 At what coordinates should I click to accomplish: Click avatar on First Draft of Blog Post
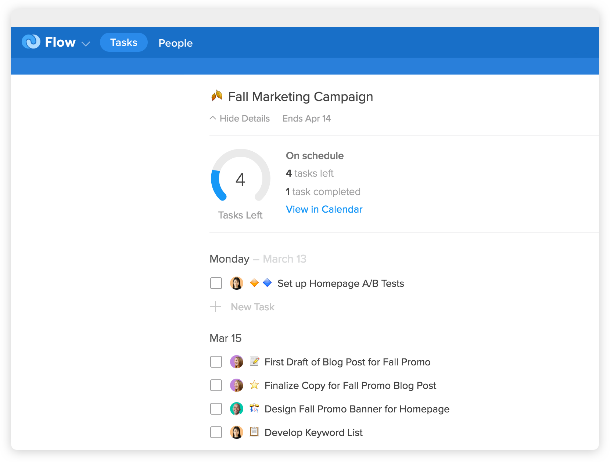237,362
